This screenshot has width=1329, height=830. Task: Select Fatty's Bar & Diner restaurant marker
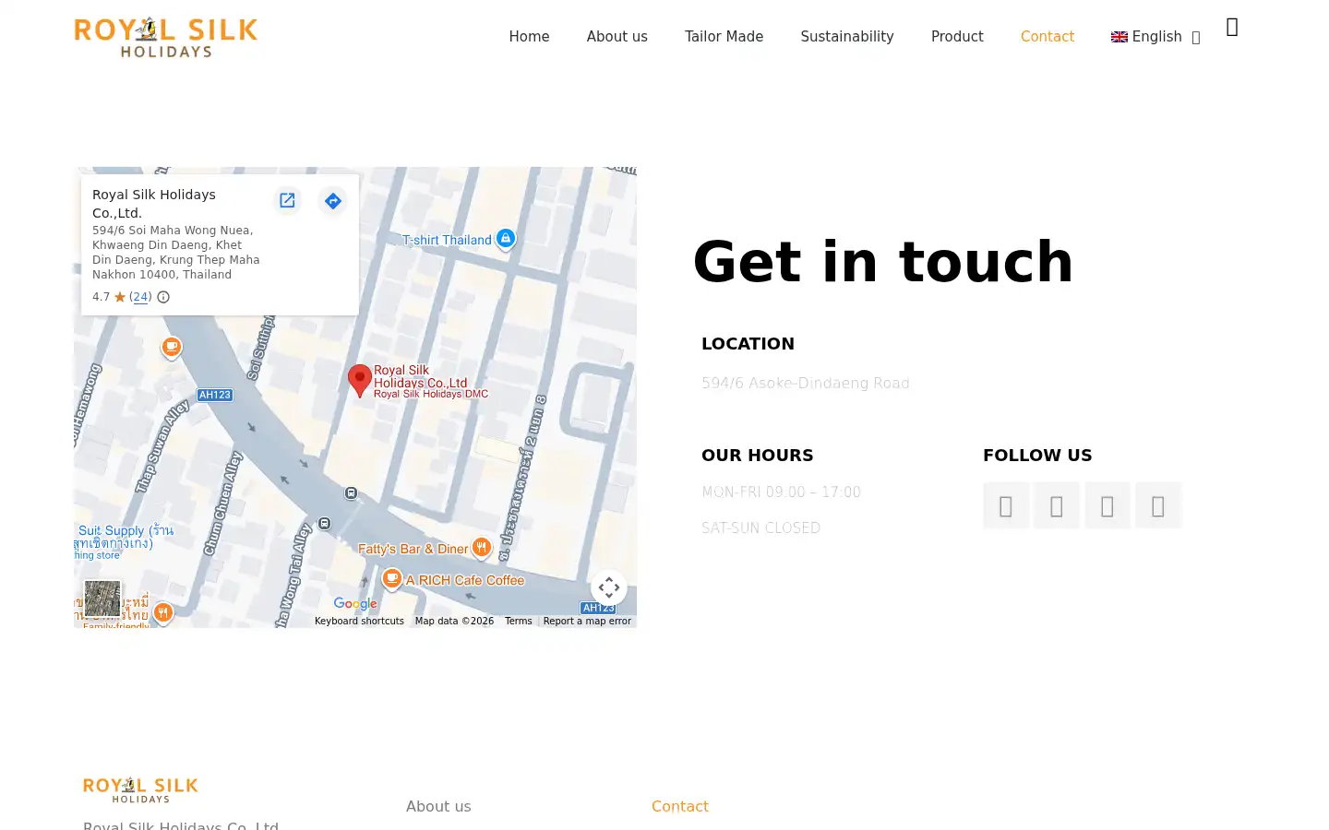[482, 548]
